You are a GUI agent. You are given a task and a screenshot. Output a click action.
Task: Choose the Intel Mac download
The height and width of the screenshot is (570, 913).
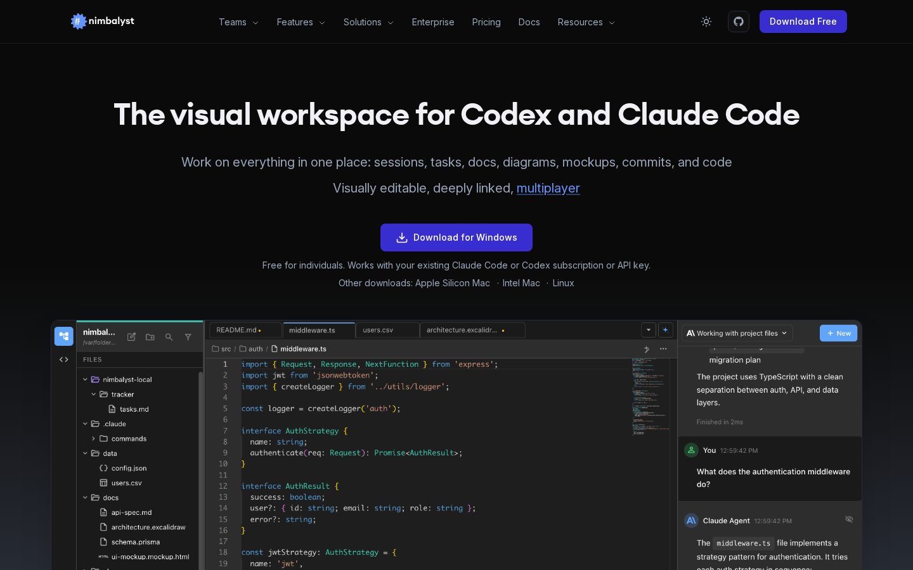[521, 283]
